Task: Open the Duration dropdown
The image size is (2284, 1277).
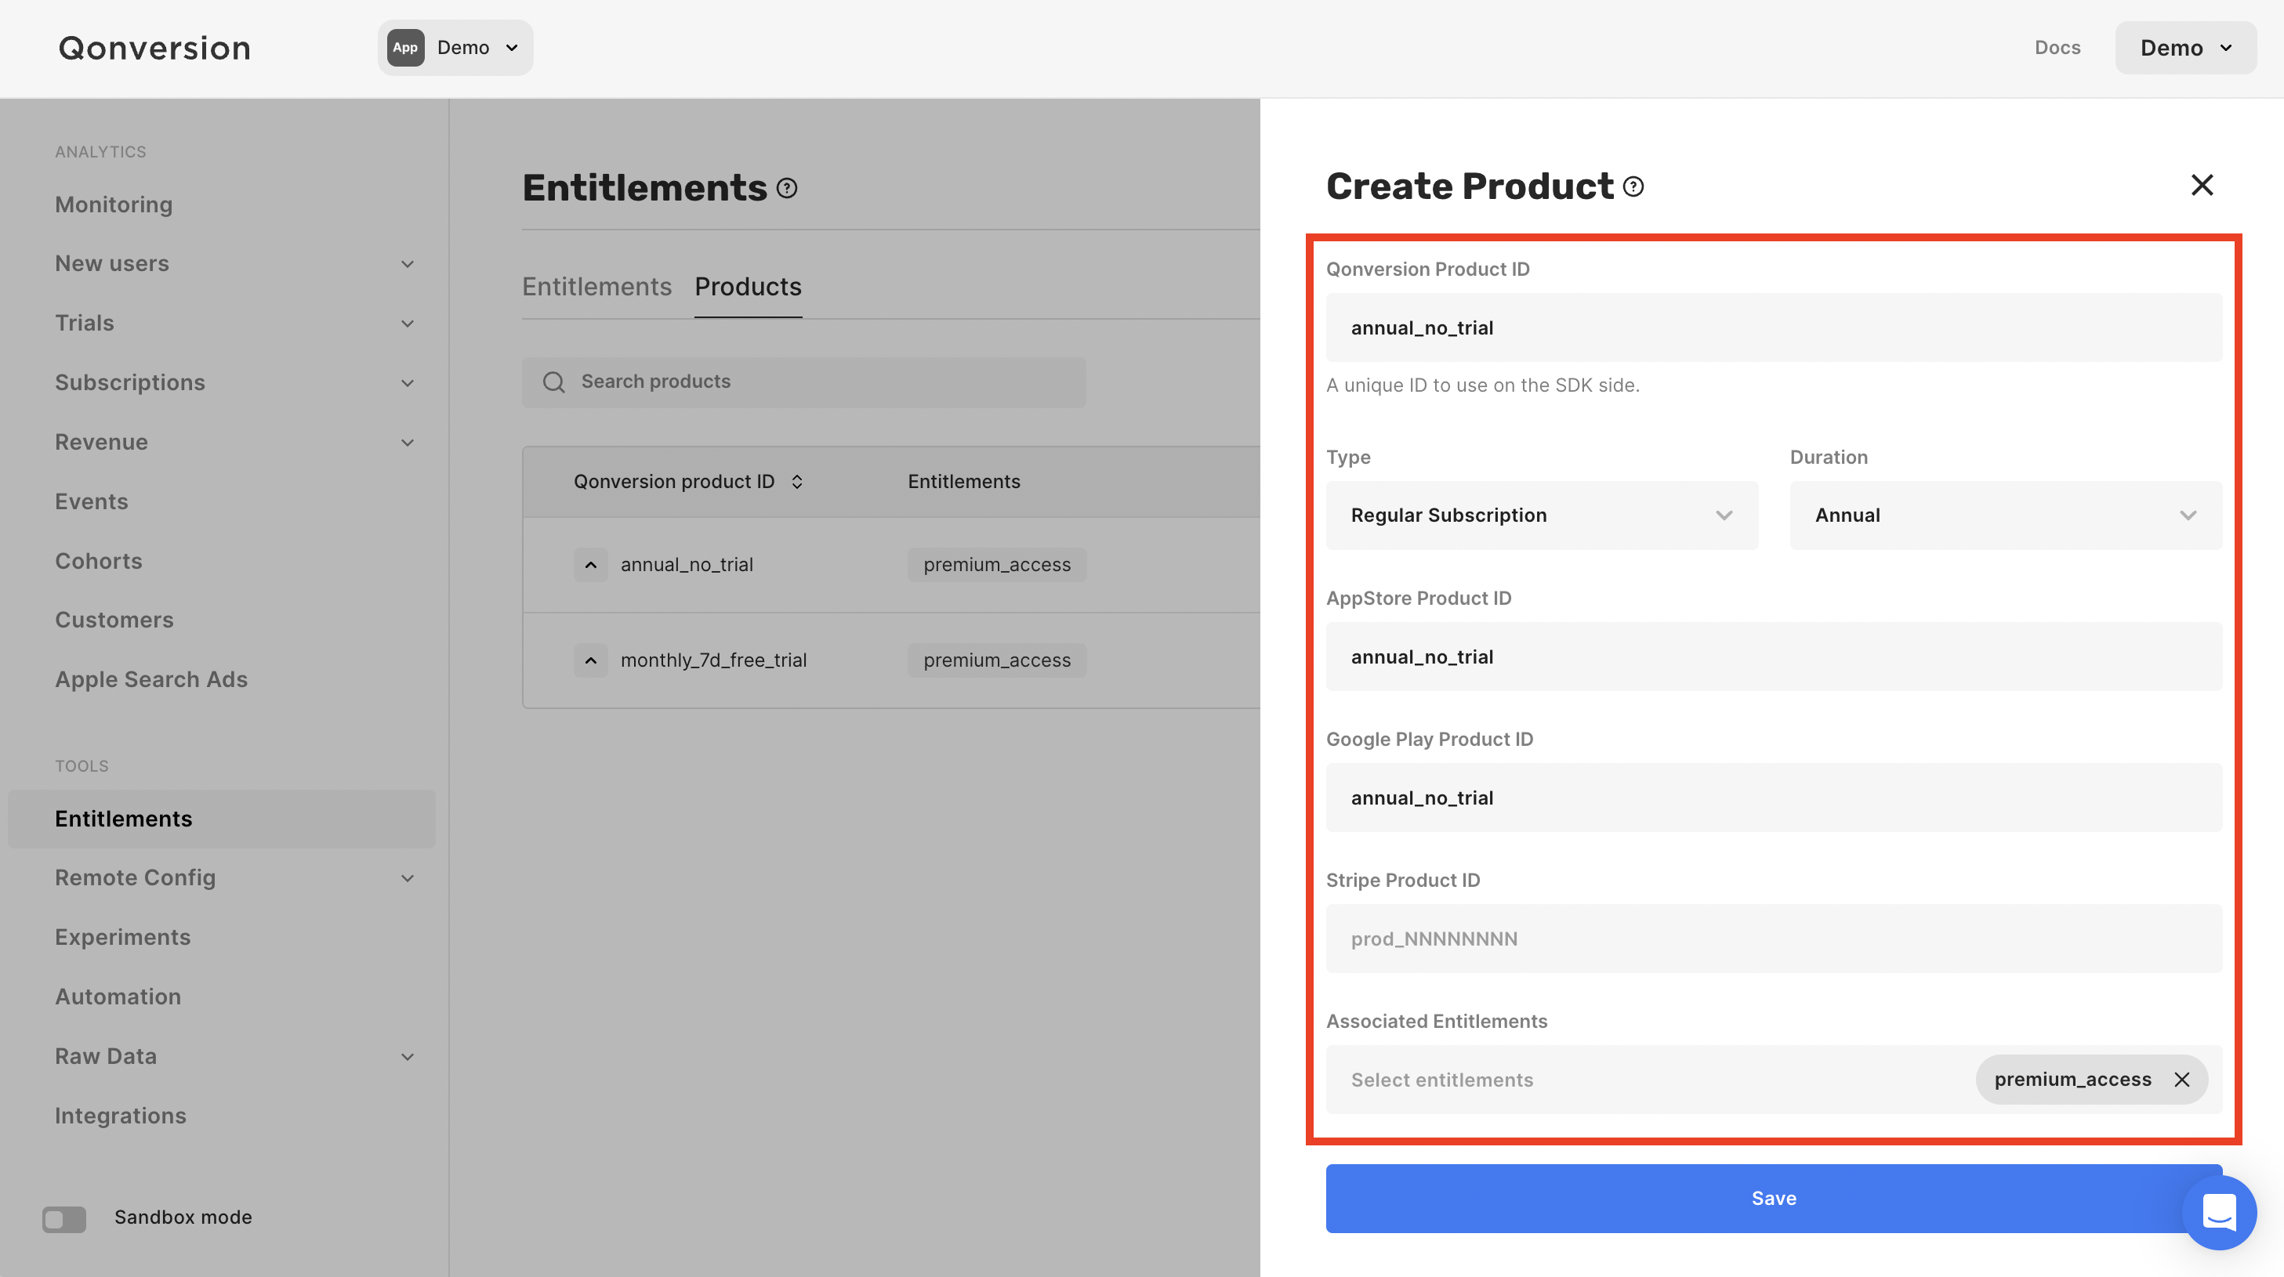Action: pyautogui.click(x=2005, y=515)
